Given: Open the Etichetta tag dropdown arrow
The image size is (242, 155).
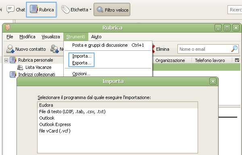Looking at the screenshot, I should (x=91, y=10).
